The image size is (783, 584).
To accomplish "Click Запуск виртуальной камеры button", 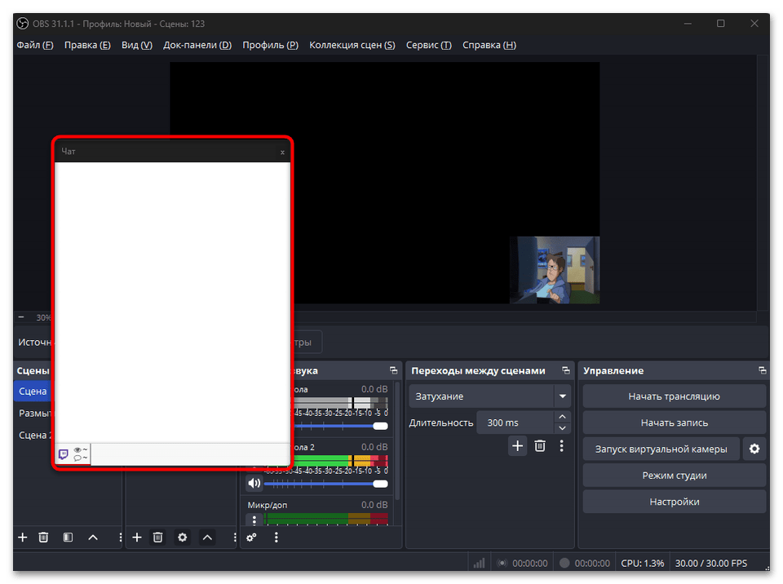I will (x=661, y=449).
